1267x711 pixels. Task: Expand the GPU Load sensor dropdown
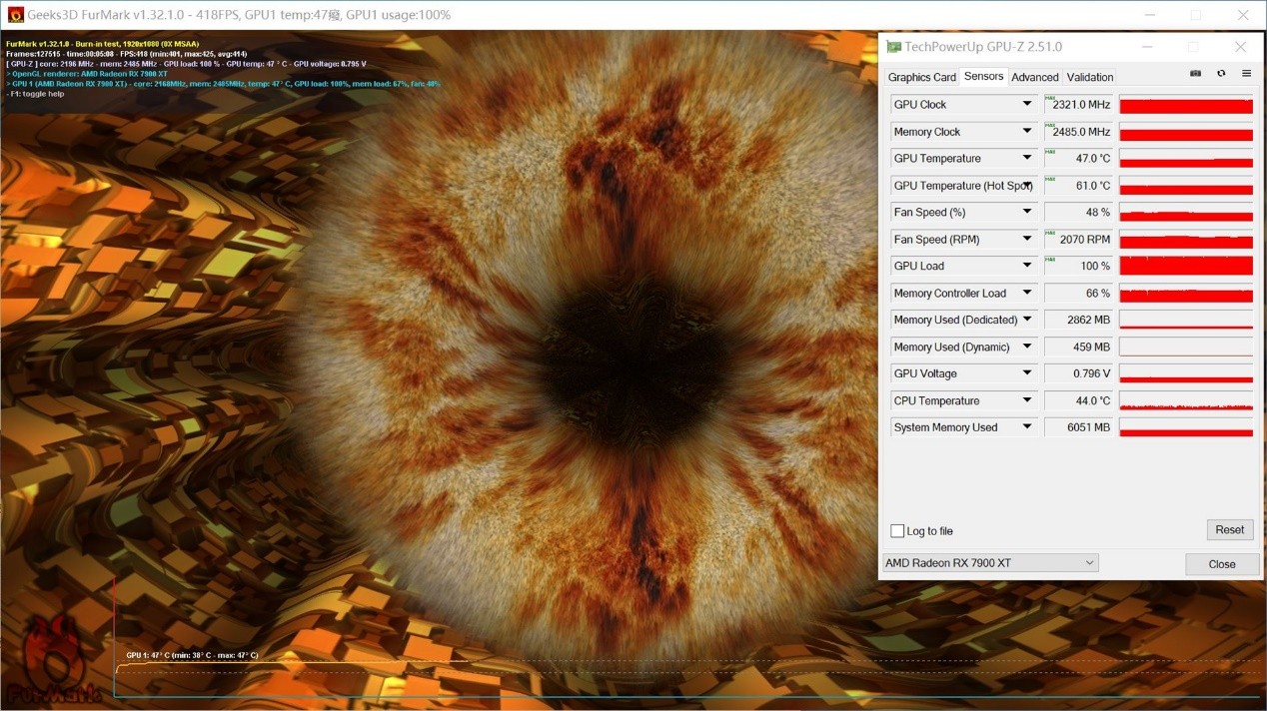[x=1026, y=266]
